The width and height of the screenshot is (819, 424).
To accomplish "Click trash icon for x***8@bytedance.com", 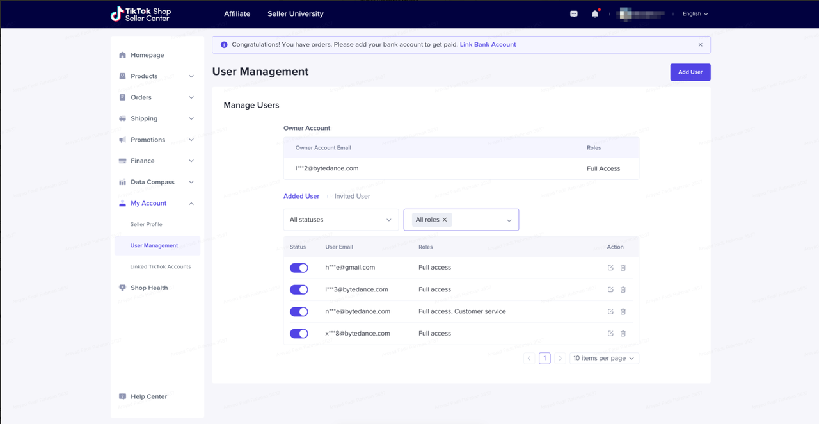I will (x=623, y=334).
